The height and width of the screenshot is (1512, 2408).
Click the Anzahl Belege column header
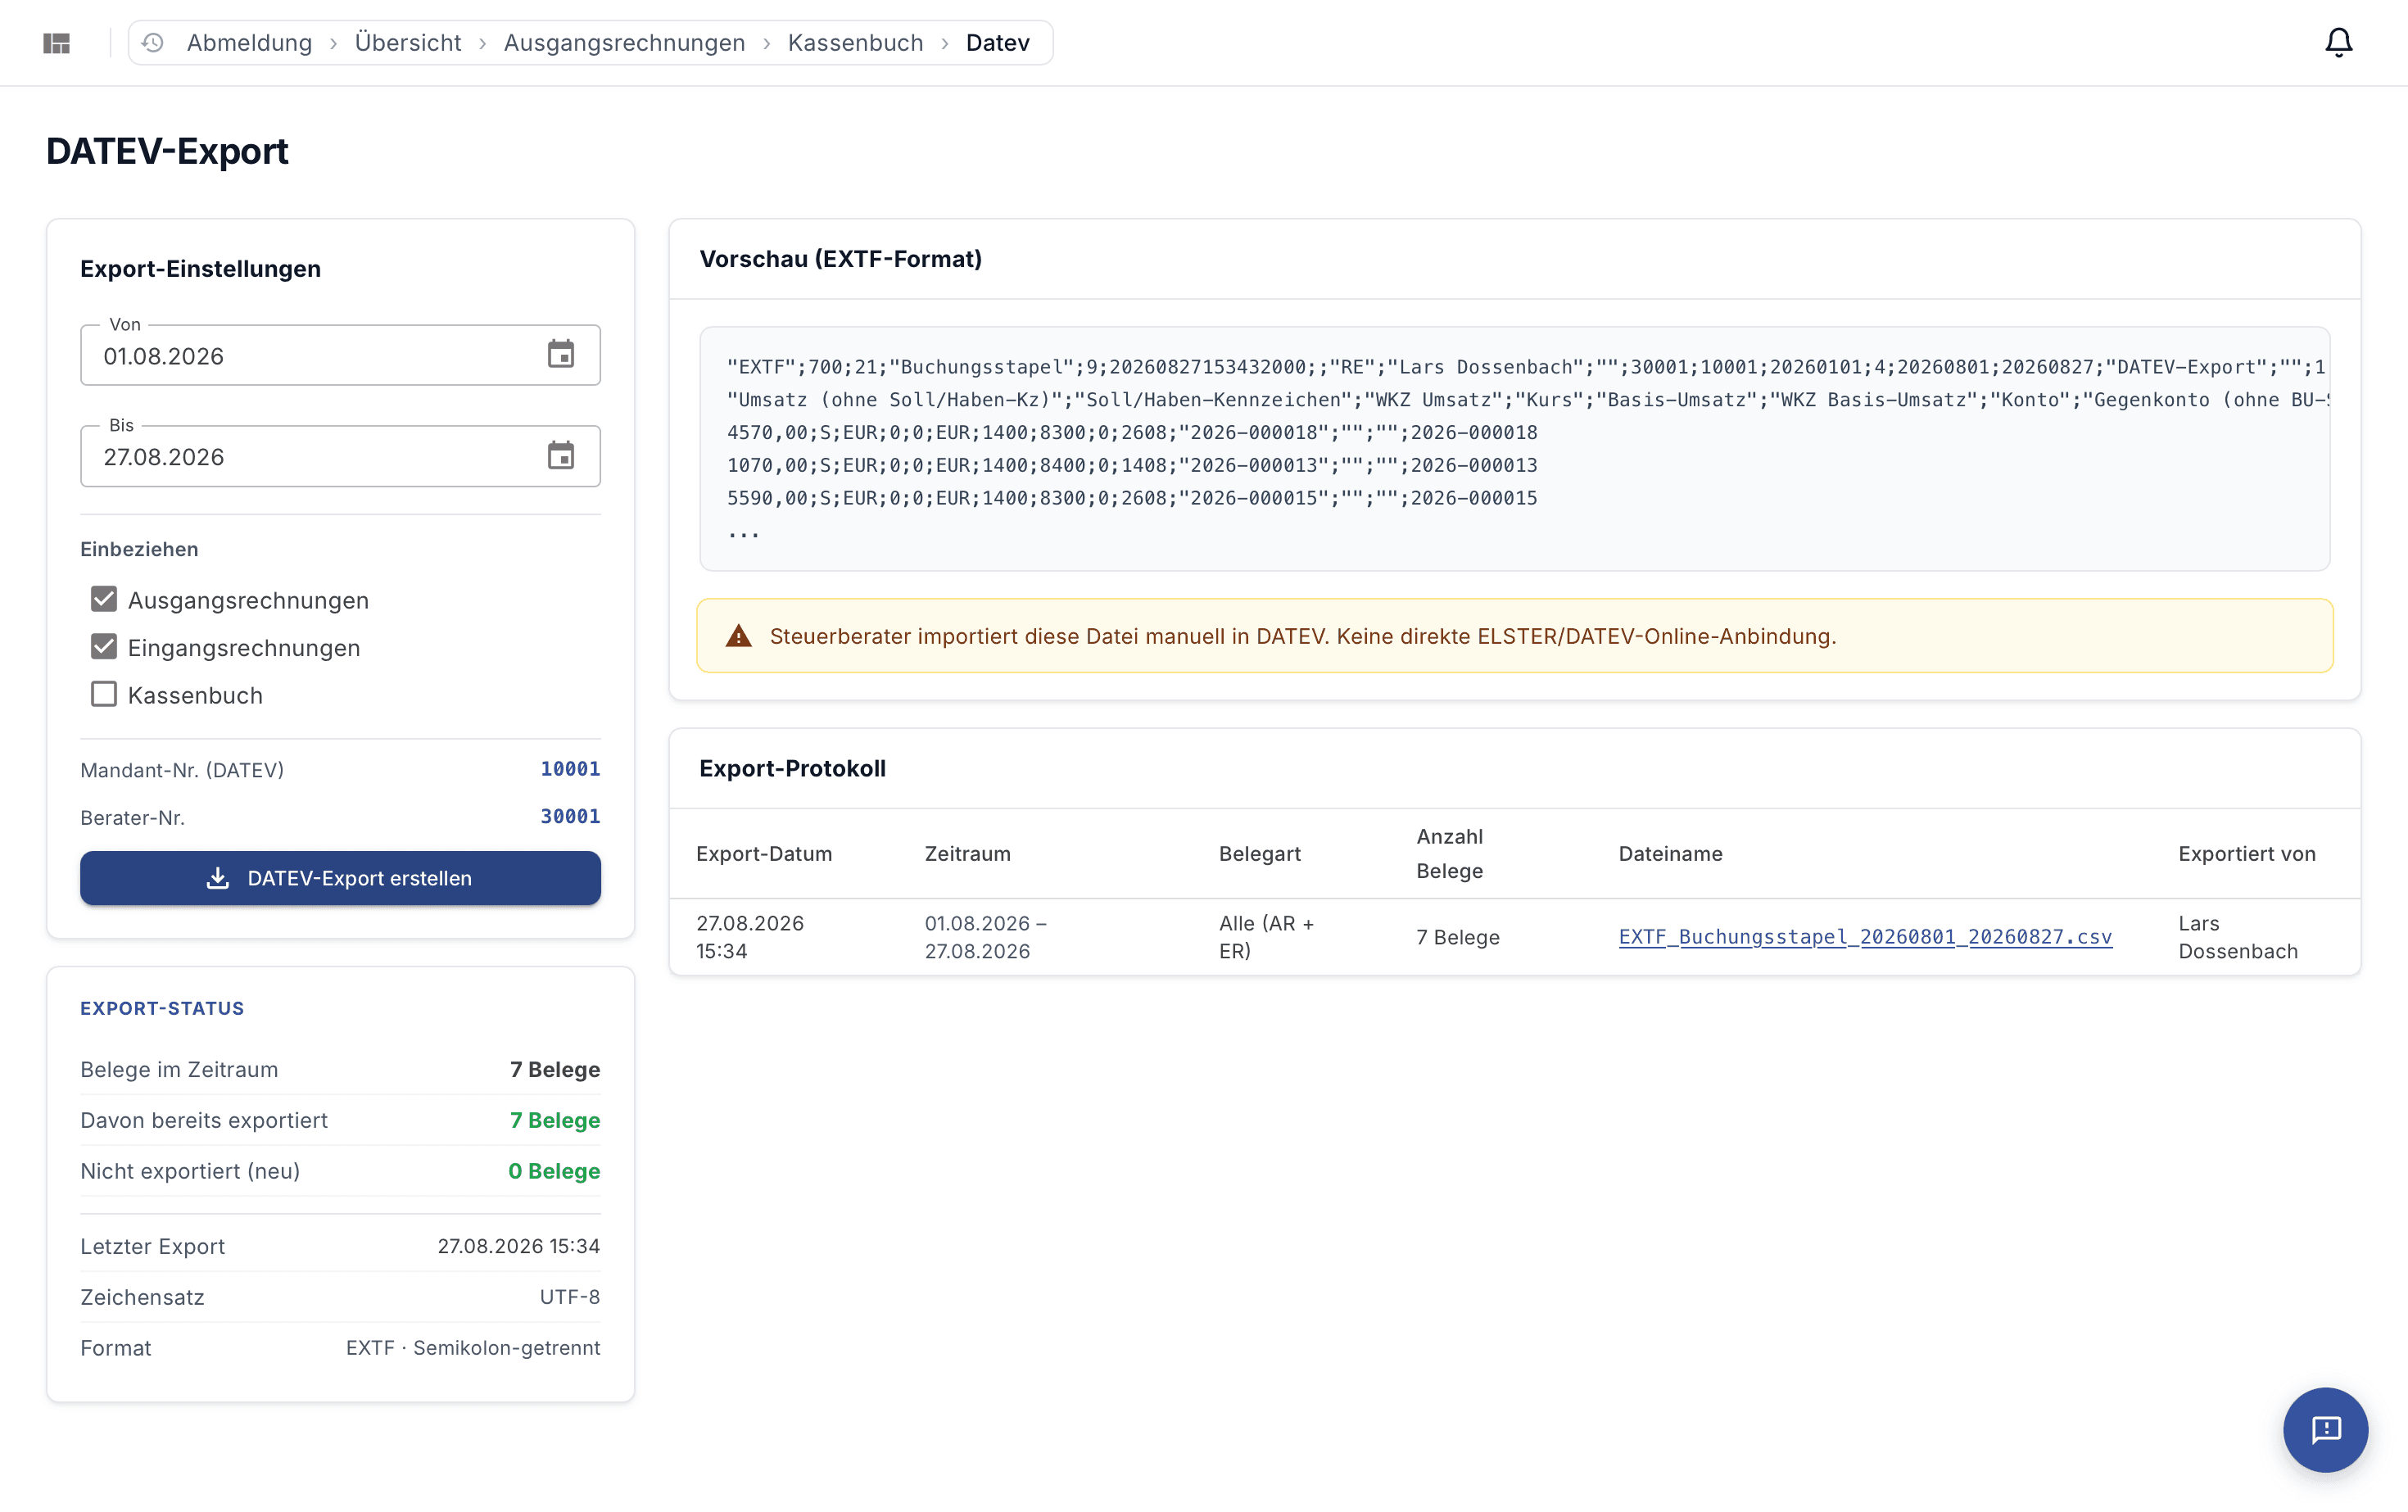click(1449, 854)
